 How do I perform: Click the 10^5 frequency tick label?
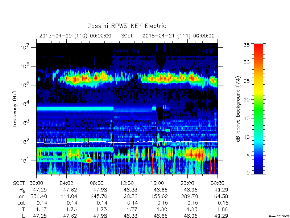click(25, 85)
